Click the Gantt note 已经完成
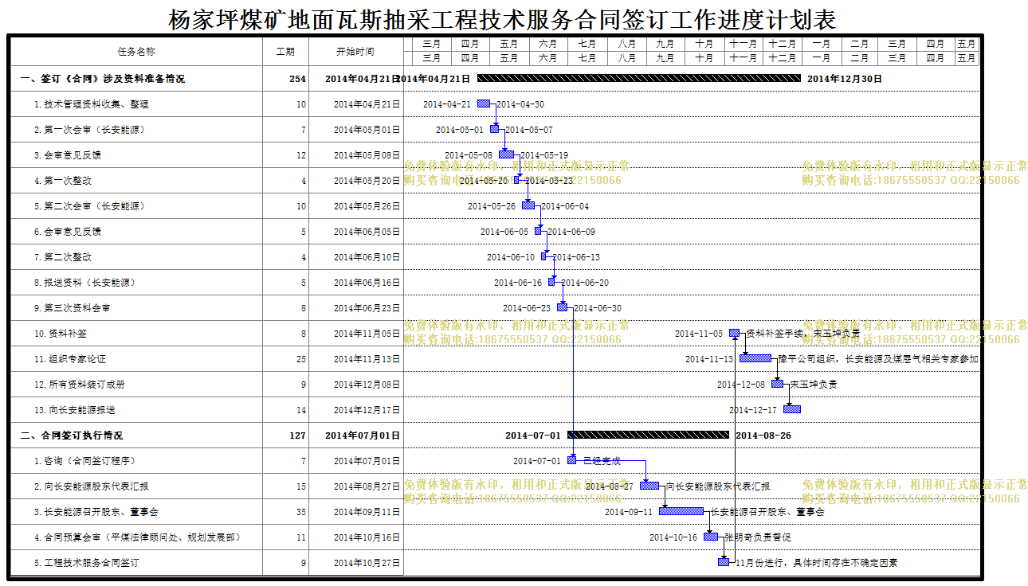This screenshot has height=586, width=1028. pyautogui.click(x=602, y=461)
